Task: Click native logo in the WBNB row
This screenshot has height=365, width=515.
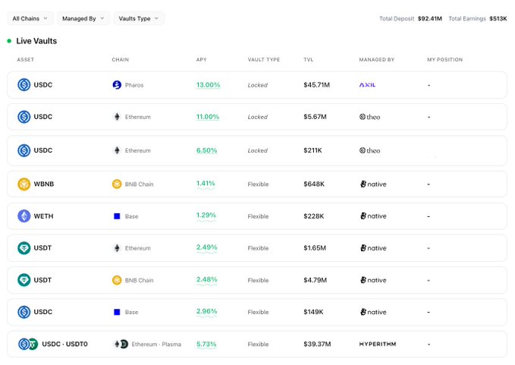Action: click(x=373, y=184)
